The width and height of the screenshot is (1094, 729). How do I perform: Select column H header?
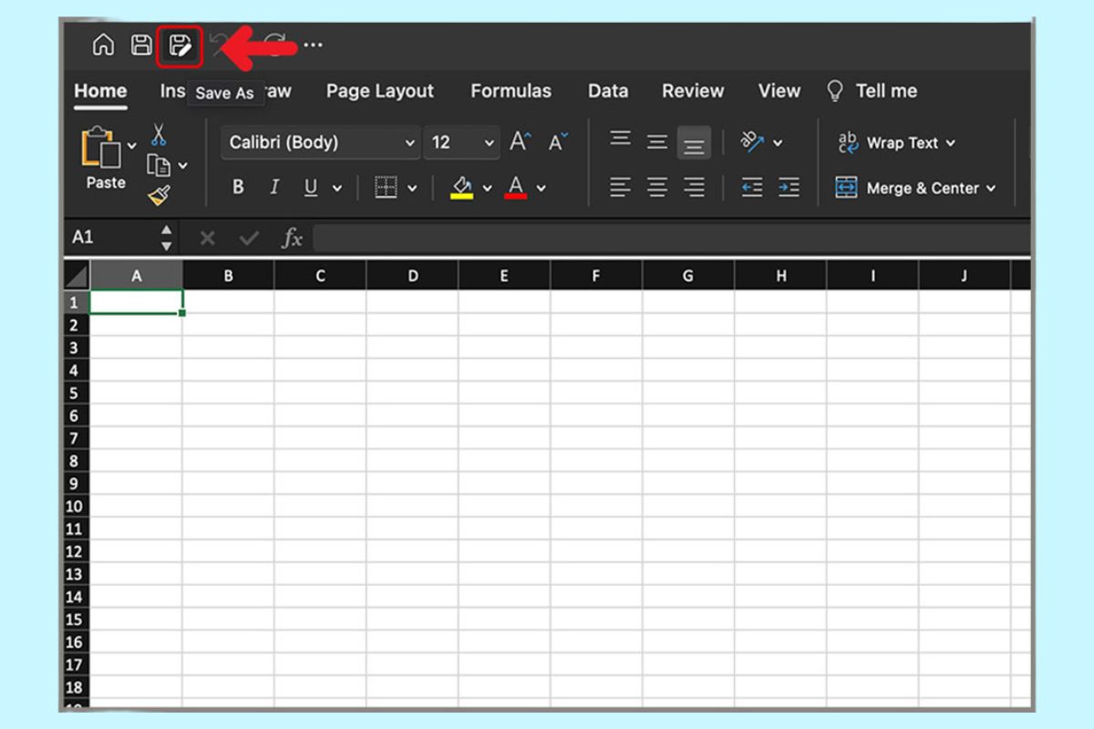[780, 275]
